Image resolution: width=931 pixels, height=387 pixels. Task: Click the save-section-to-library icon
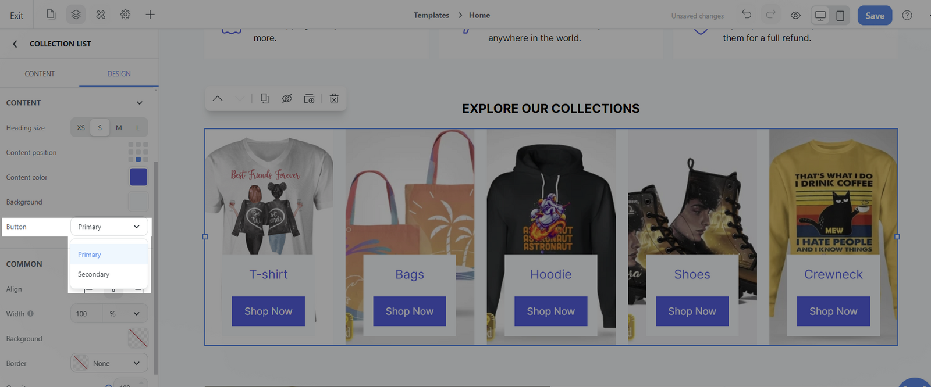click(x=310, y=99)
